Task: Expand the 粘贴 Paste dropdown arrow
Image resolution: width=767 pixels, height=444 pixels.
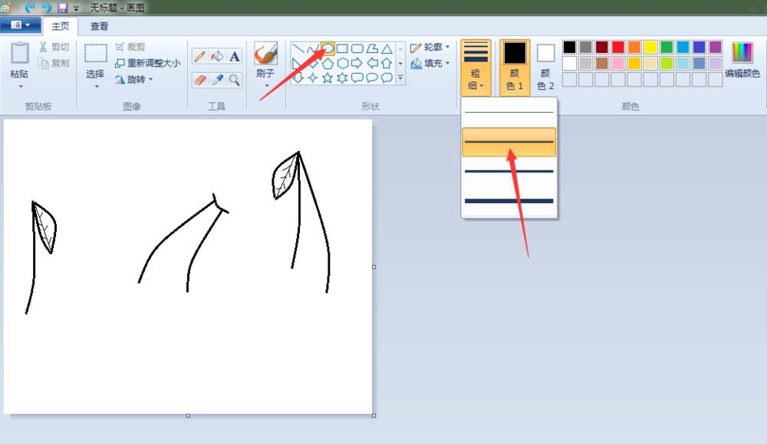Action: click(x=21, y=87)
